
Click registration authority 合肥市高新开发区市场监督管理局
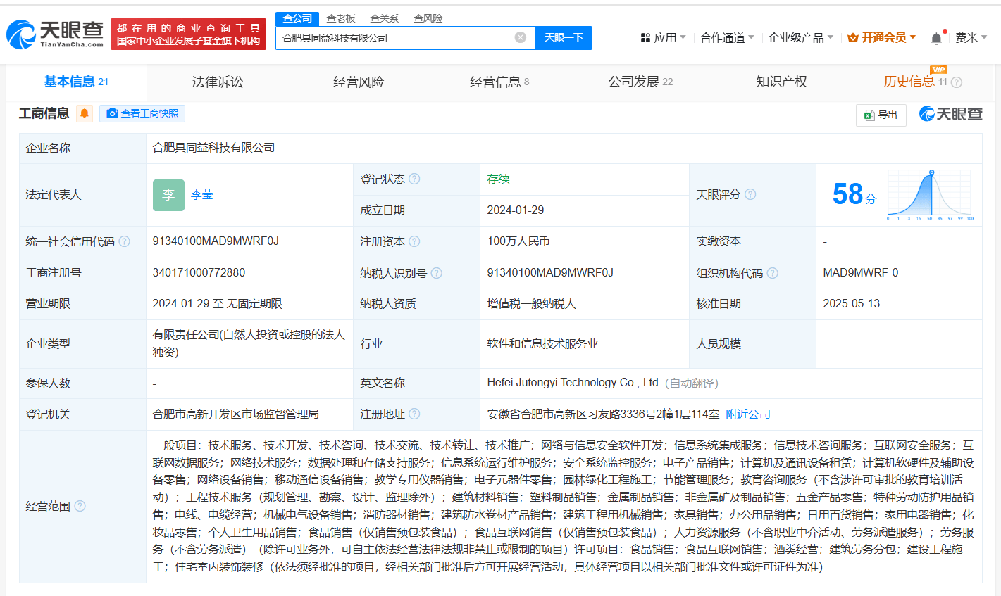pos(236,414)
